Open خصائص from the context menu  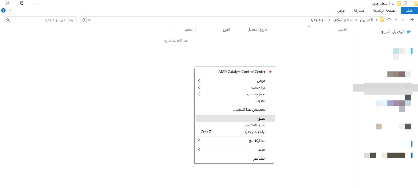[x=235, y=158]
